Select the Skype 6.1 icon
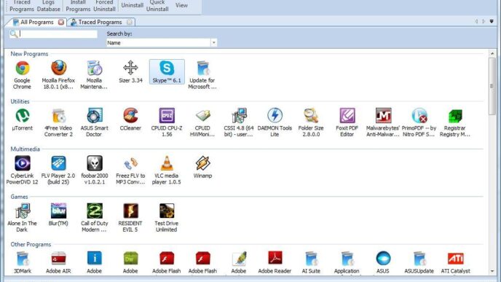 167,68
